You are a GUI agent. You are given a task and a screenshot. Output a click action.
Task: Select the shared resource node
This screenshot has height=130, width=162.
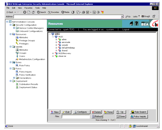pyautogui.click(x=65, y=51)
